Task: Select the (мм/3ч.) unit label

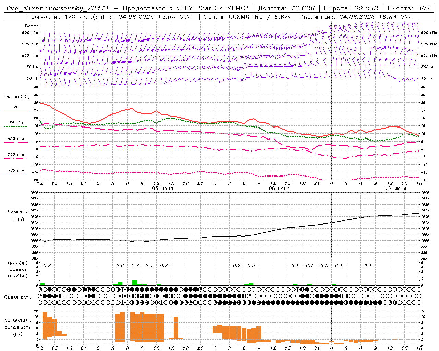Action: pos(17,263)
